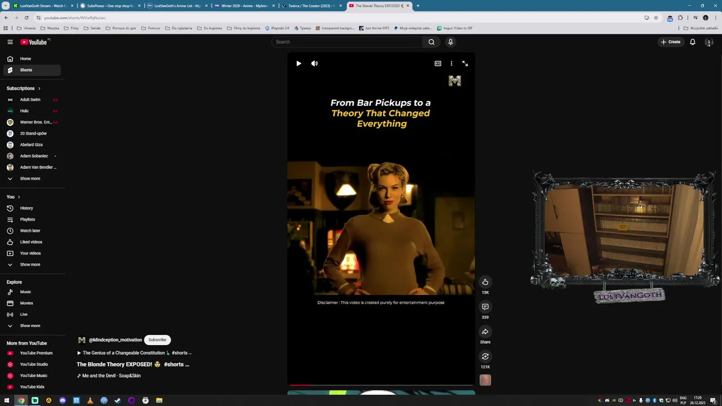
Task: Open the Seriale bookmarks folder
Action: (92, 28)
